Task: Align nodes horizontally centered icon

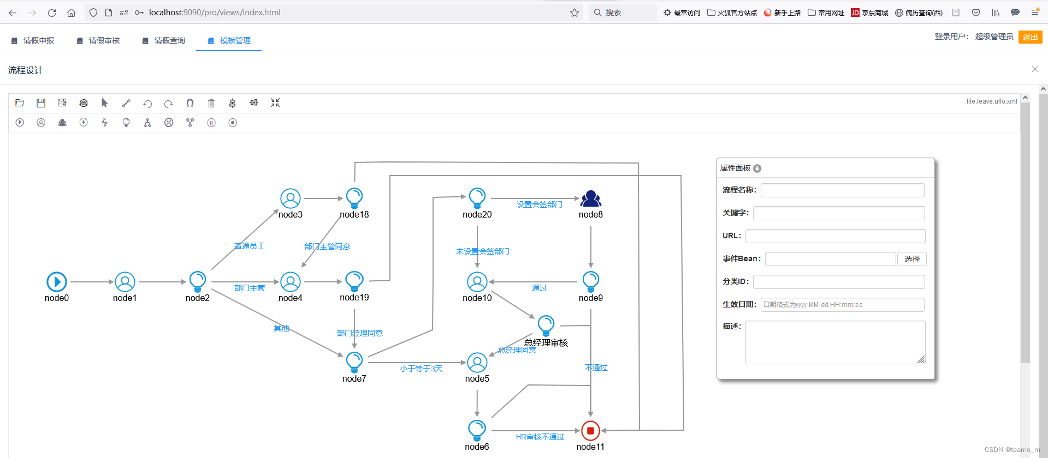Action: tap(254, 103)
